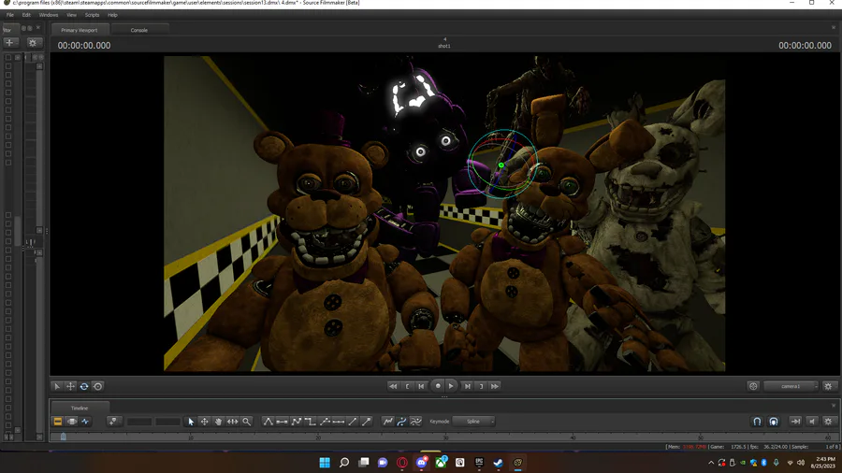Image resolution: width=842 pixels, height=473 pixels.
Task: Switch to the Clip Editor mode
Action: [x=57, y=422]
